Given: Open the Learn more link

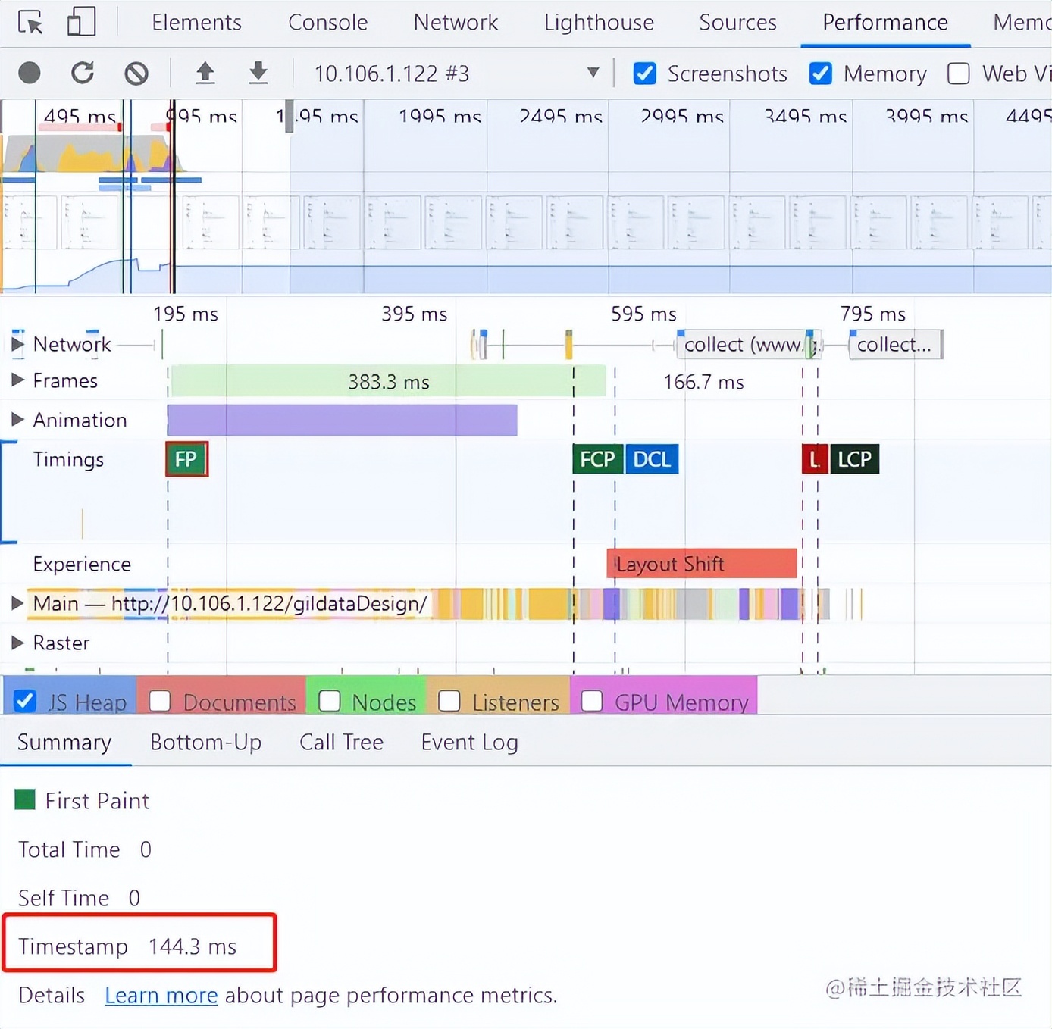Looking at the screenshot, I should [161, 995].
